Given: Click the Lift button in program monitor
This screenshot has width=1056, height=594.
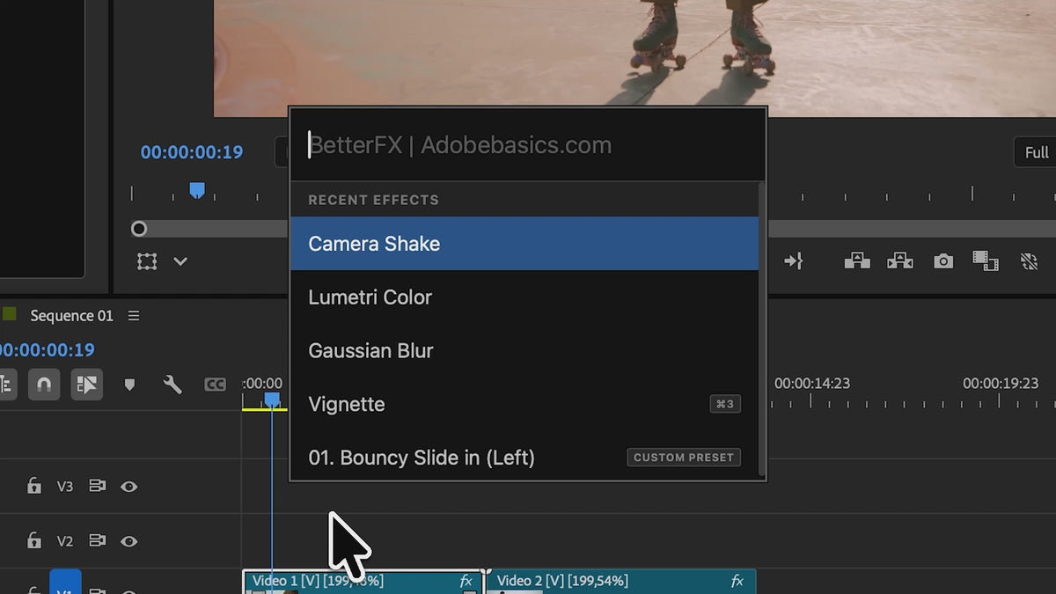Looking at the screenshot, I should 857,260.
